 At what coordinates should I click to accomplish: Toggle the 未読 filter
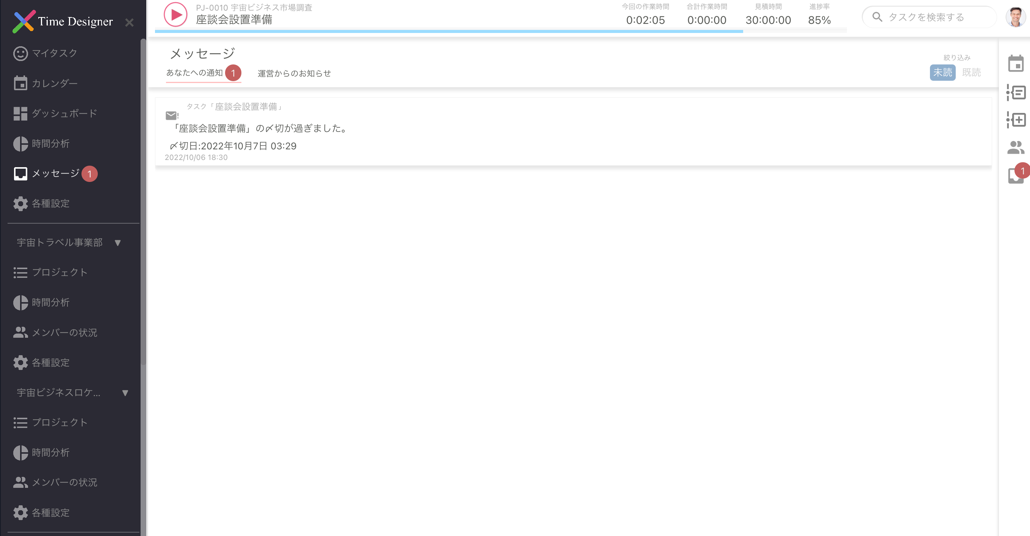coord(942,72)
